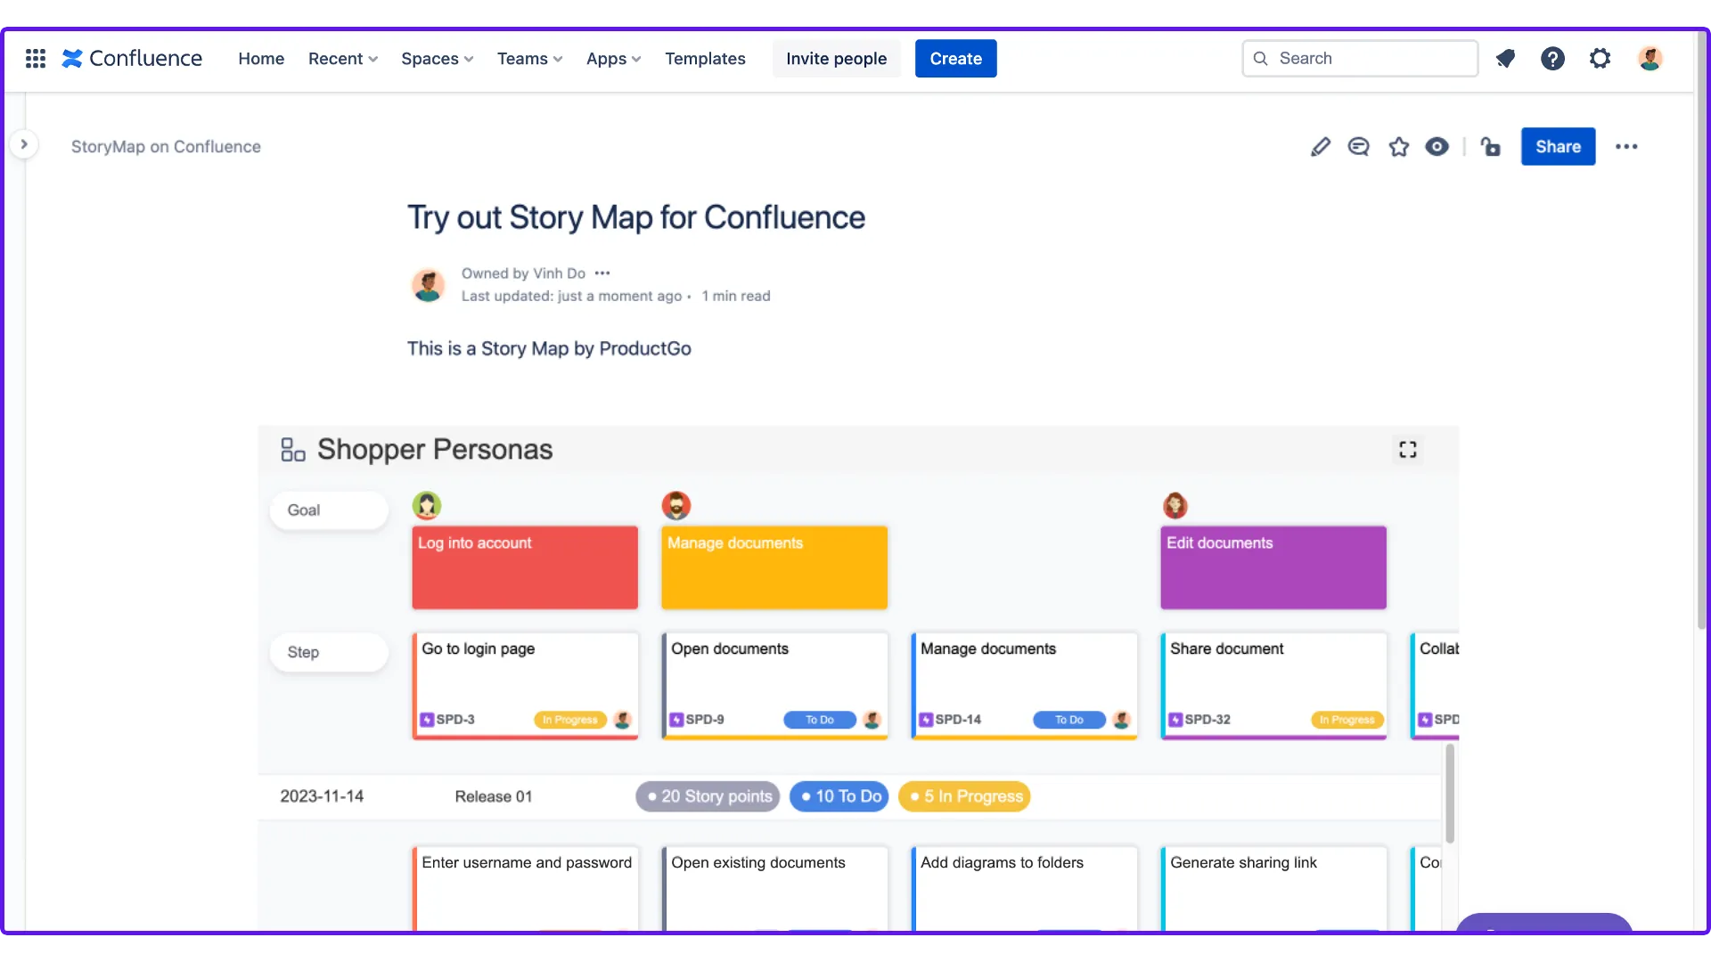This screenshot has height=962, width=1711.
Task: Open page restrictions lock icon
Action: tap(1490, 147)
